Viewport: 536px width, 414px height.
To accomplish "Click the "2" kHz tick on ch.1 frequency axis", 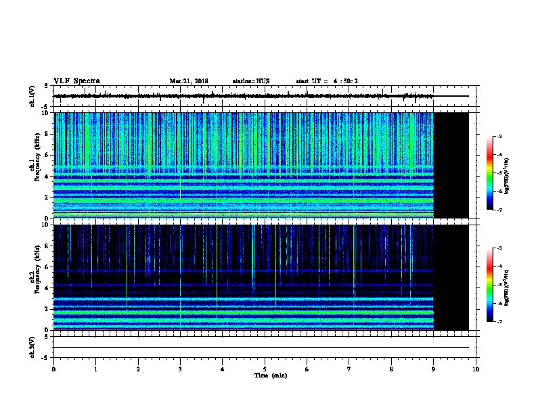I will [x=47, y=198].
